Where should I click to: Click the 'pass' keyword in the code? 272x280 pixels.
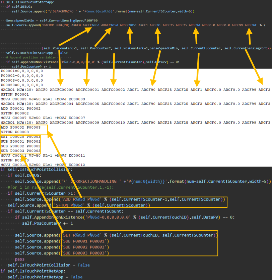[x=20, y=259]
